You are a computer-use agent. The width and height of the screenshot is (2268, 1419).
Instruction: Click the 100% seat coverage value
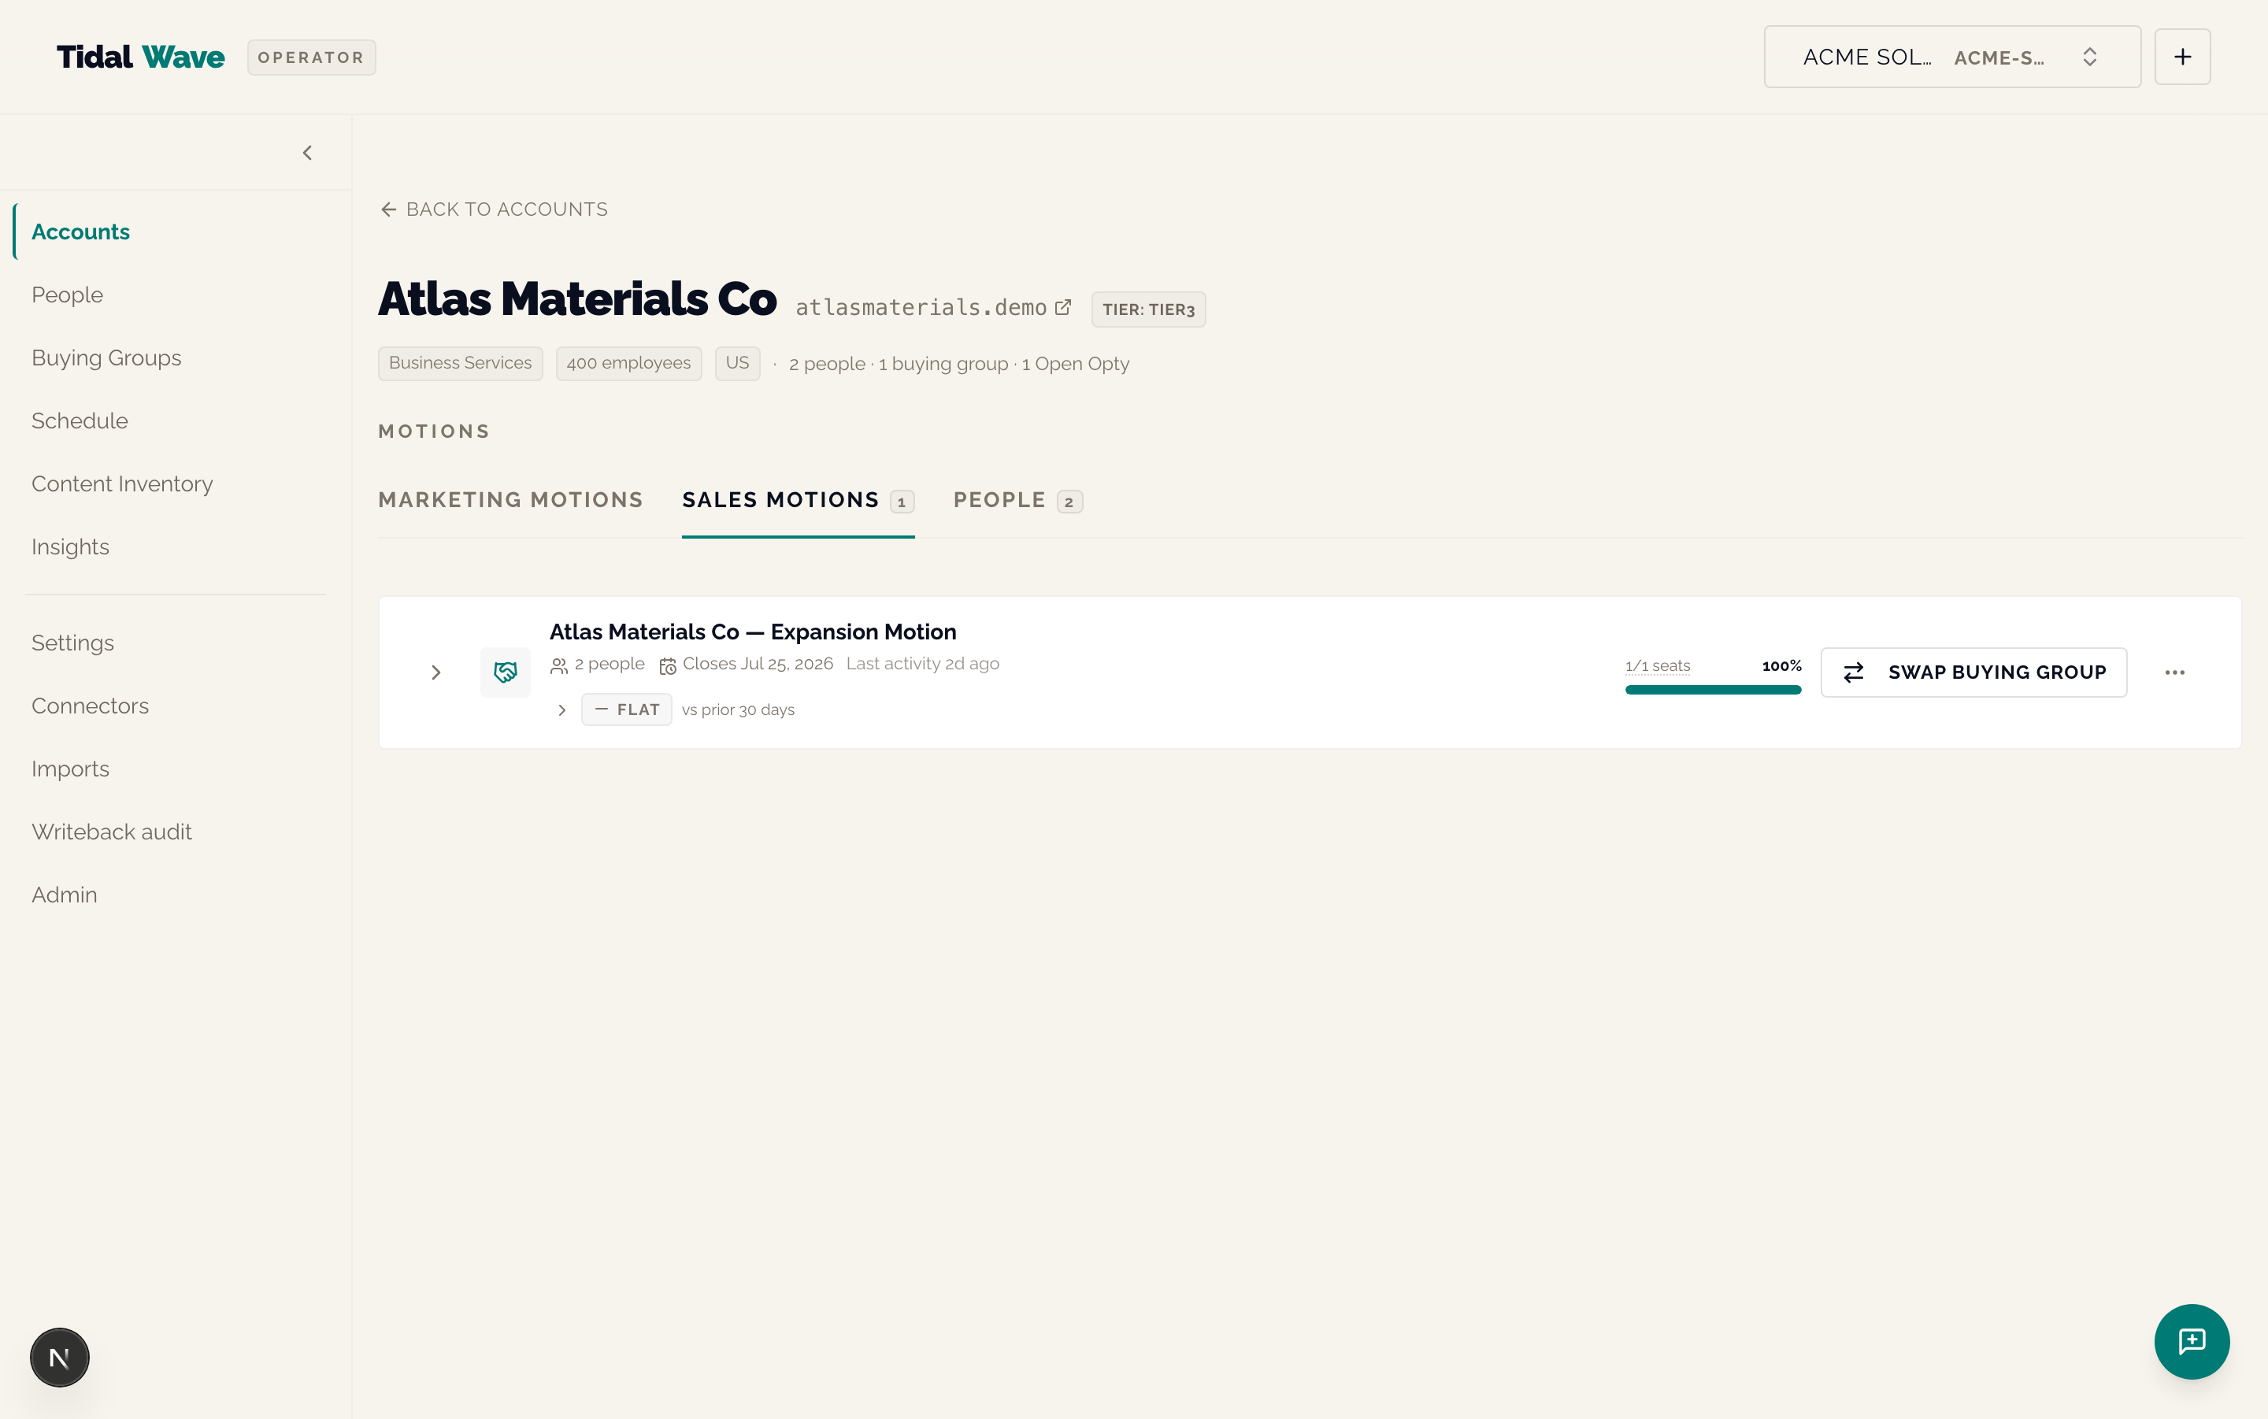(1781, 665)
